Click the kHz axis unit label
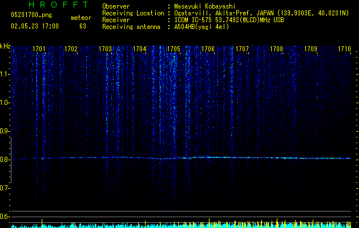Image resolution: width=359 pixels, height=228 pixels. [x=5, y=46]
